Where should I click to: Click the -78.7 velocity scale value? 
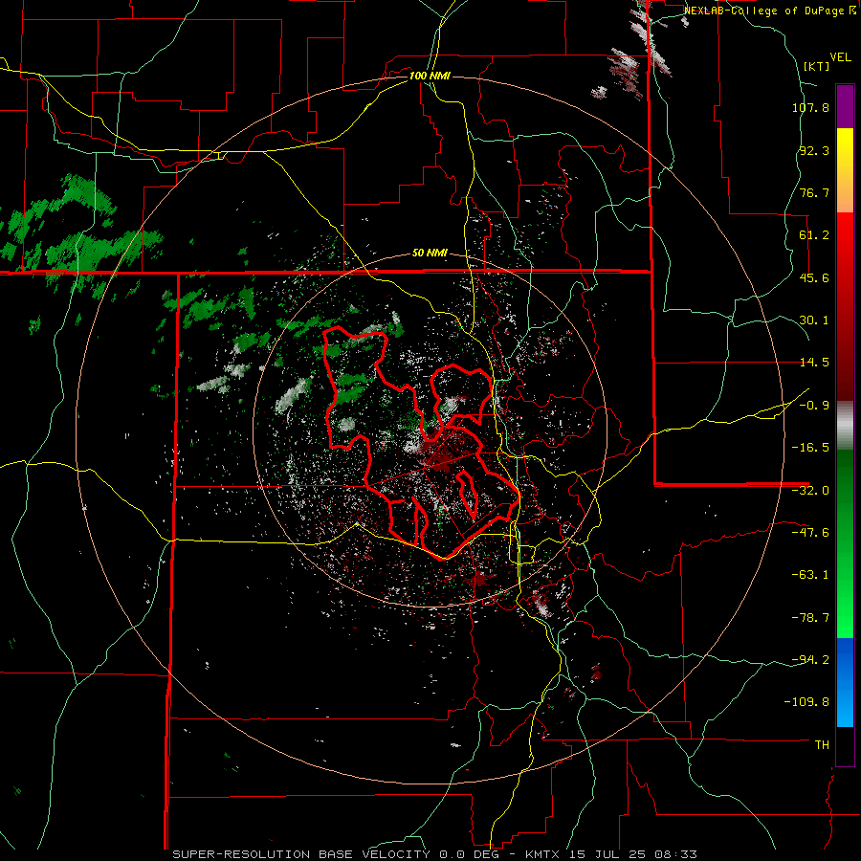click(x=810, y=618)
